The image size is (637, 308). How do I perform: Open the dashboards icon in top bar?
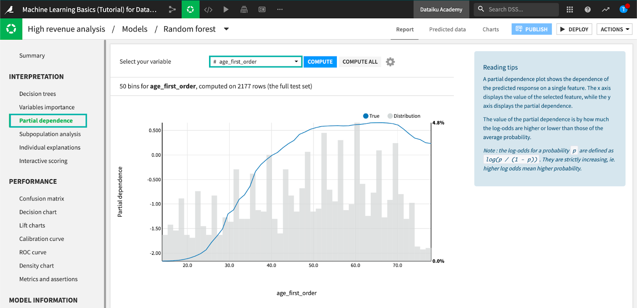coord(262,9)
